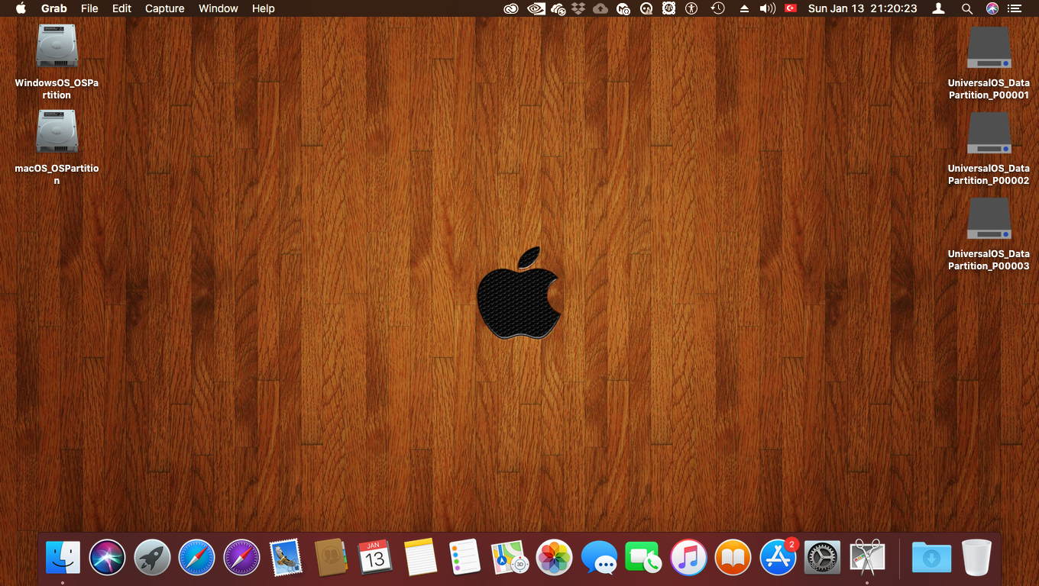The height and width of the screenshot is (586, 1039).
Task: Open Launchpad rocket icon
Action: (x=152, y=558)
